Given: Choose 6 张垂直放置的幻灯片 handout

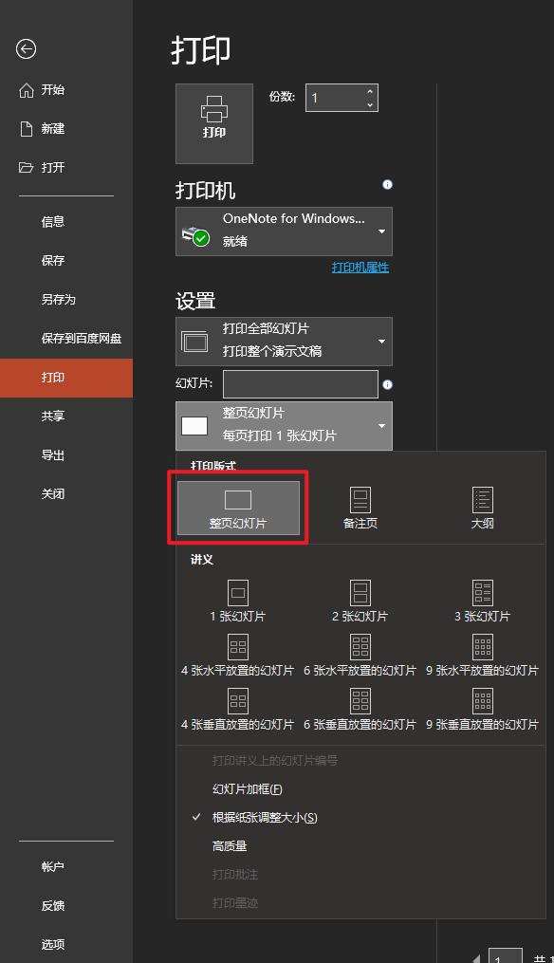Looking at the screenshot, I should (x=360, y=710).
